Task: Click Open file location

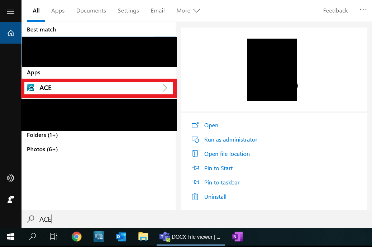Action: coord(227,154)
